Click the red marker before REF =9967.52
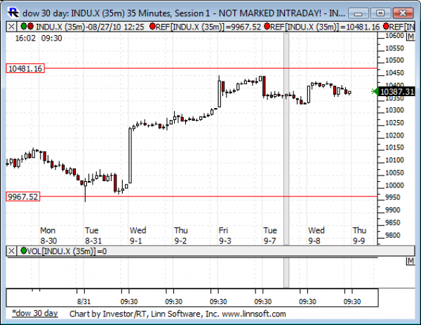Viewport: 421px width, 325px height. point(152,26)
